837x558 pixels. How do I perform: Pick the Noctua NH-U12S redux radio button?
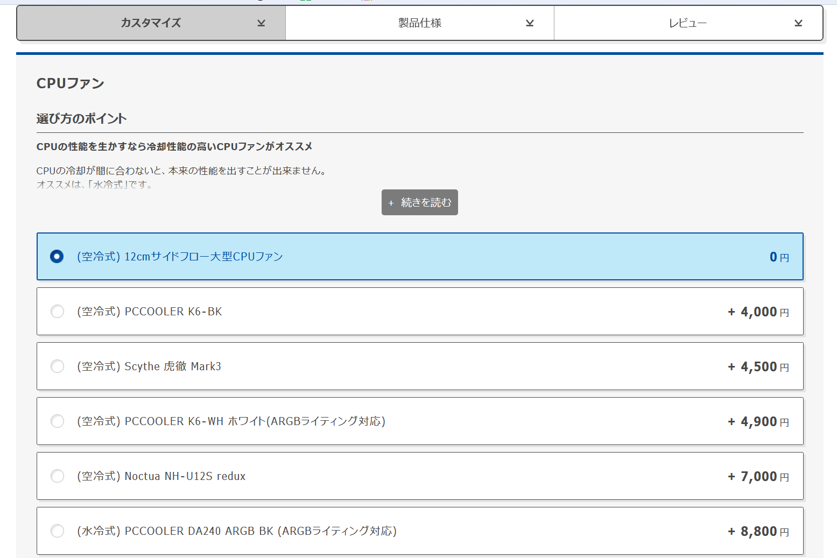click(57, 476)
